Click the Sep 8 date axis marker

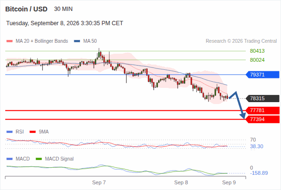(181, 182)
